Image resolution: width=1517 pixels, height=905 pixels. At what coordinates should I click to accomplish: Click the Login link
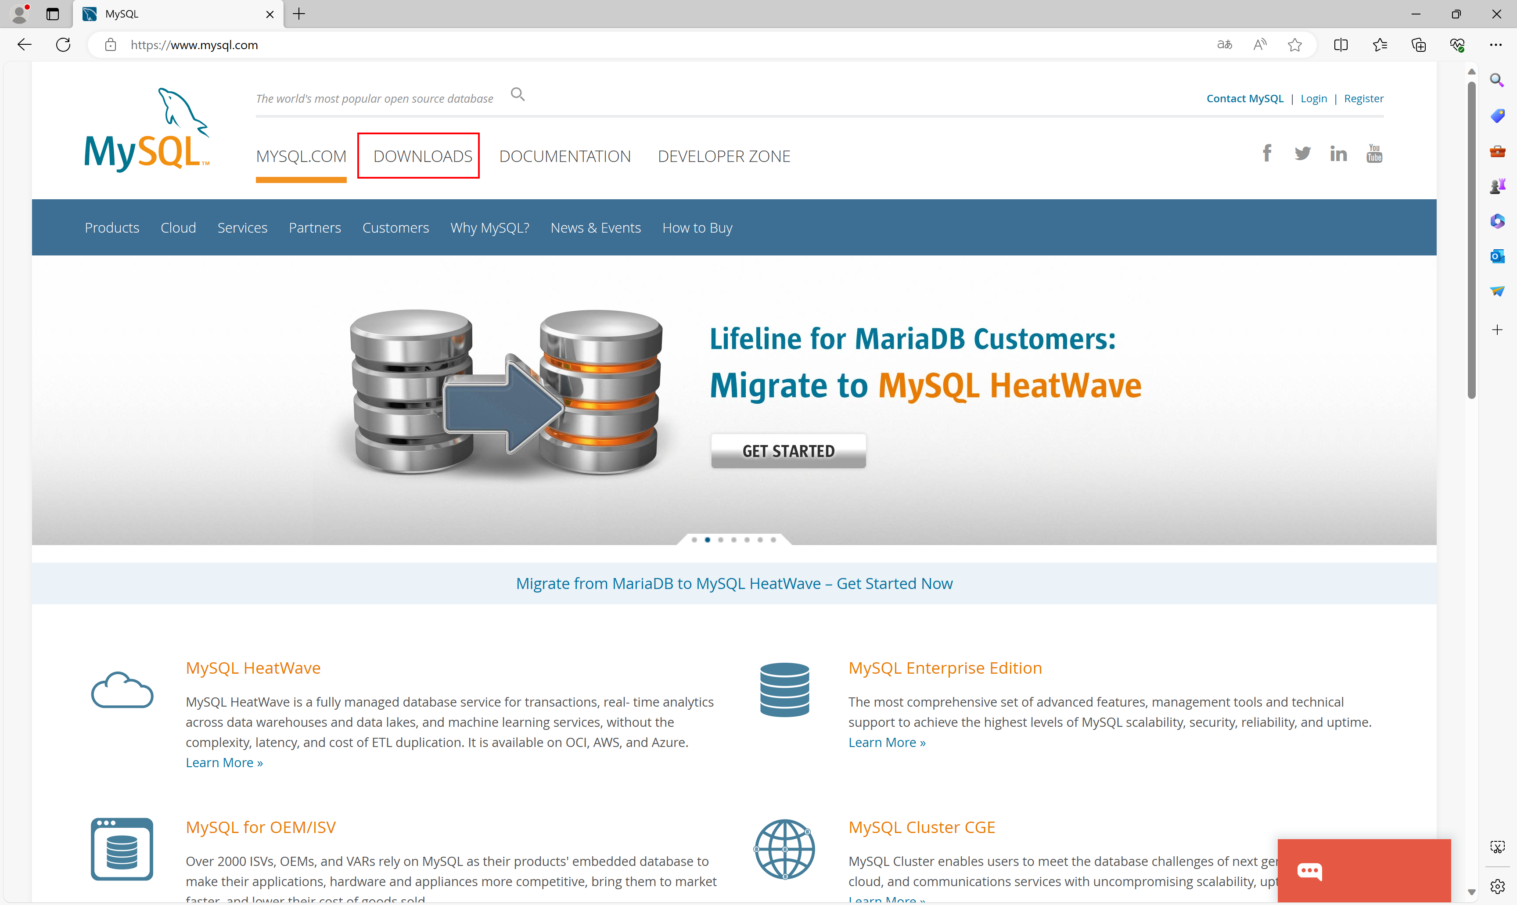click(x=1313, y=98)
